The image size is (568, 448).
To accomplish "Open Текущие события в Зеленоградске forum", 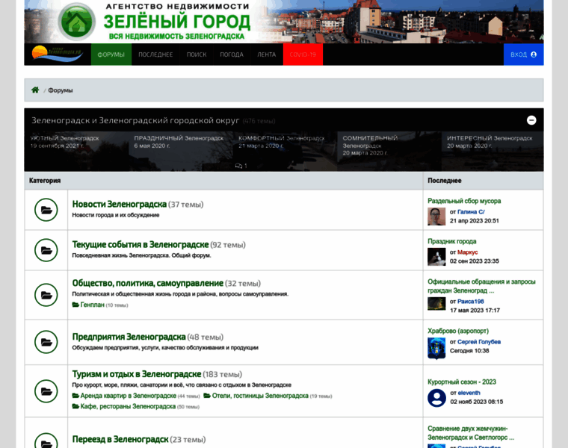I will tap(141, 245).
